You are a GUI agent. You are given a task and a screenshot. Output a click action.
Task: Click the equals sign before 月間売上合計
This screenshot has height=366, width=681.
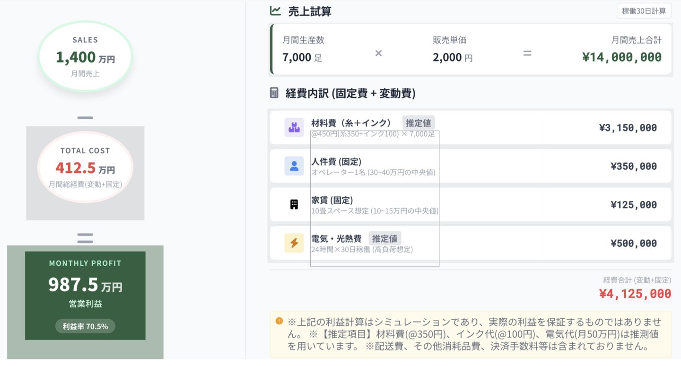(x=527, y=53)
